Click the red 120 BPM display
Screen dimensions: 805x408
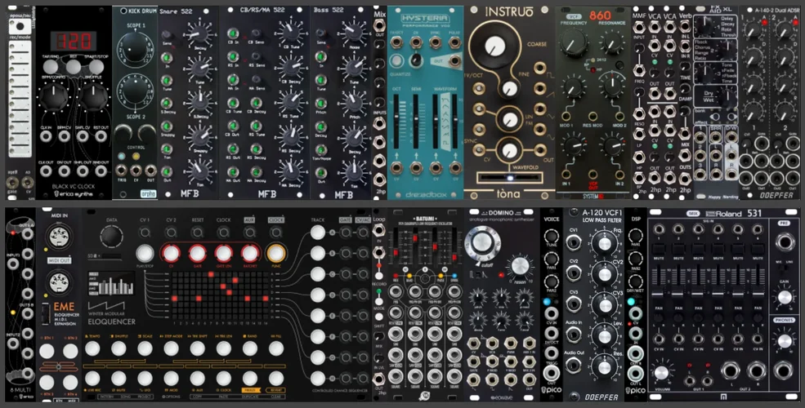point(74,41)
